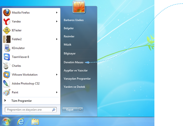Image resolution: width=183 pixels, height=126 pixels.
Task: Select the TeamViewer 8 label
Action: pyautogui.click(x=20, y=57)
